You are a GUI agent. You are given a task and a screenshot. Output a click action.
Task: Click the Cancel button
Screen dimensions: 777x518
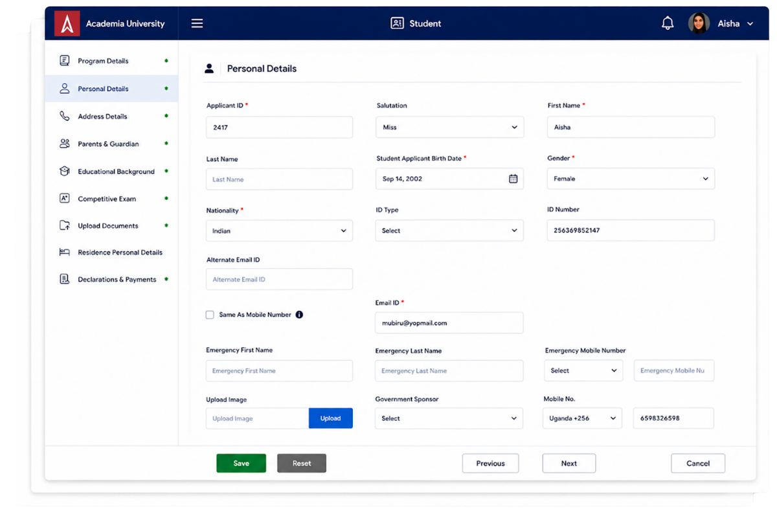coord(698,463)
